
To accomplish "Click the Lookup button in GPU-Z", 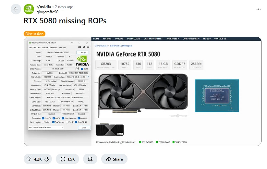I will pyautogui.click(x=82, y=52).
